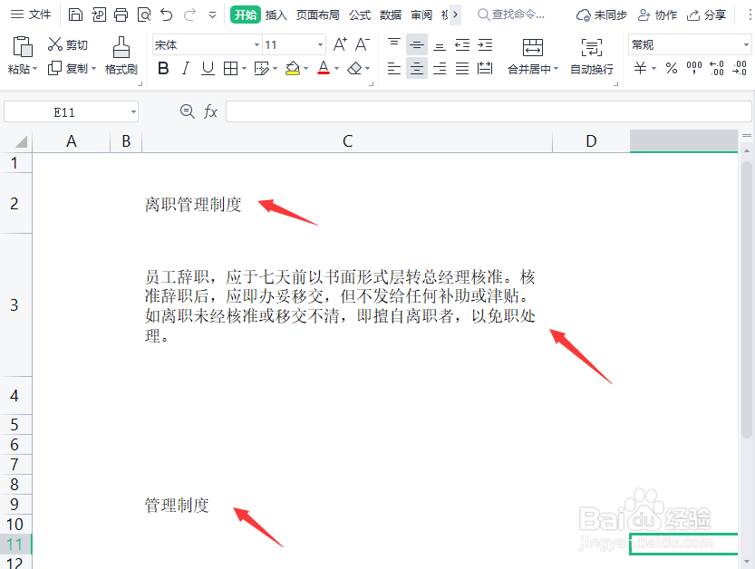Screen dimensions: 755x569
Task: Toggle bold formatting on selected cell
Action: pos(163,68)
